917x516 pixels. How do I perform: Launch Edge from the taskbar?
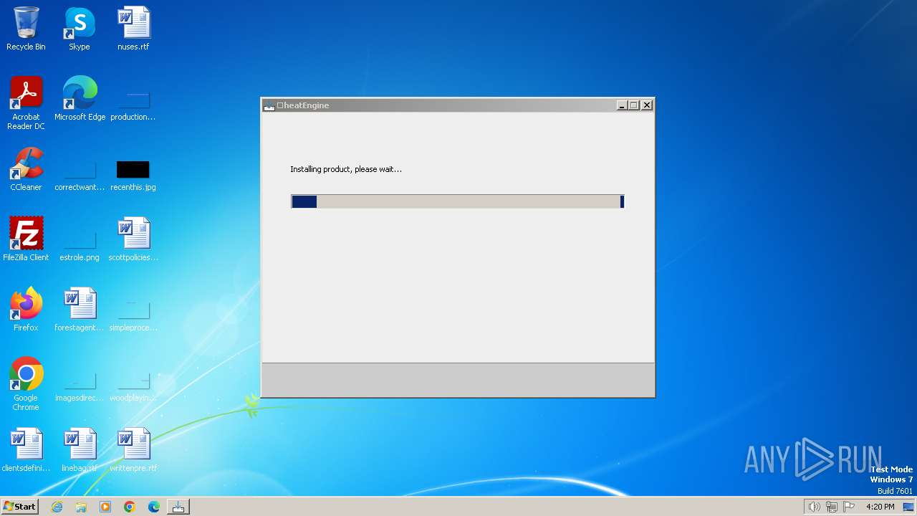click(154, 507)
